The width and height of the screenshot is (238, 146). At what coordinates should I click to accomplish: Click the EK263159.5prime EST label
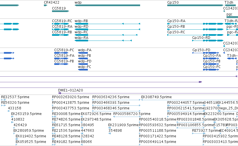click(x=26, y=114)
